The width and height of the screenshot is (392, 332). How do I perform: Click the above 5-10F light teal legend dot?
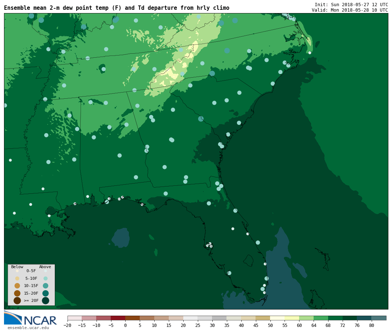point(45,279)
